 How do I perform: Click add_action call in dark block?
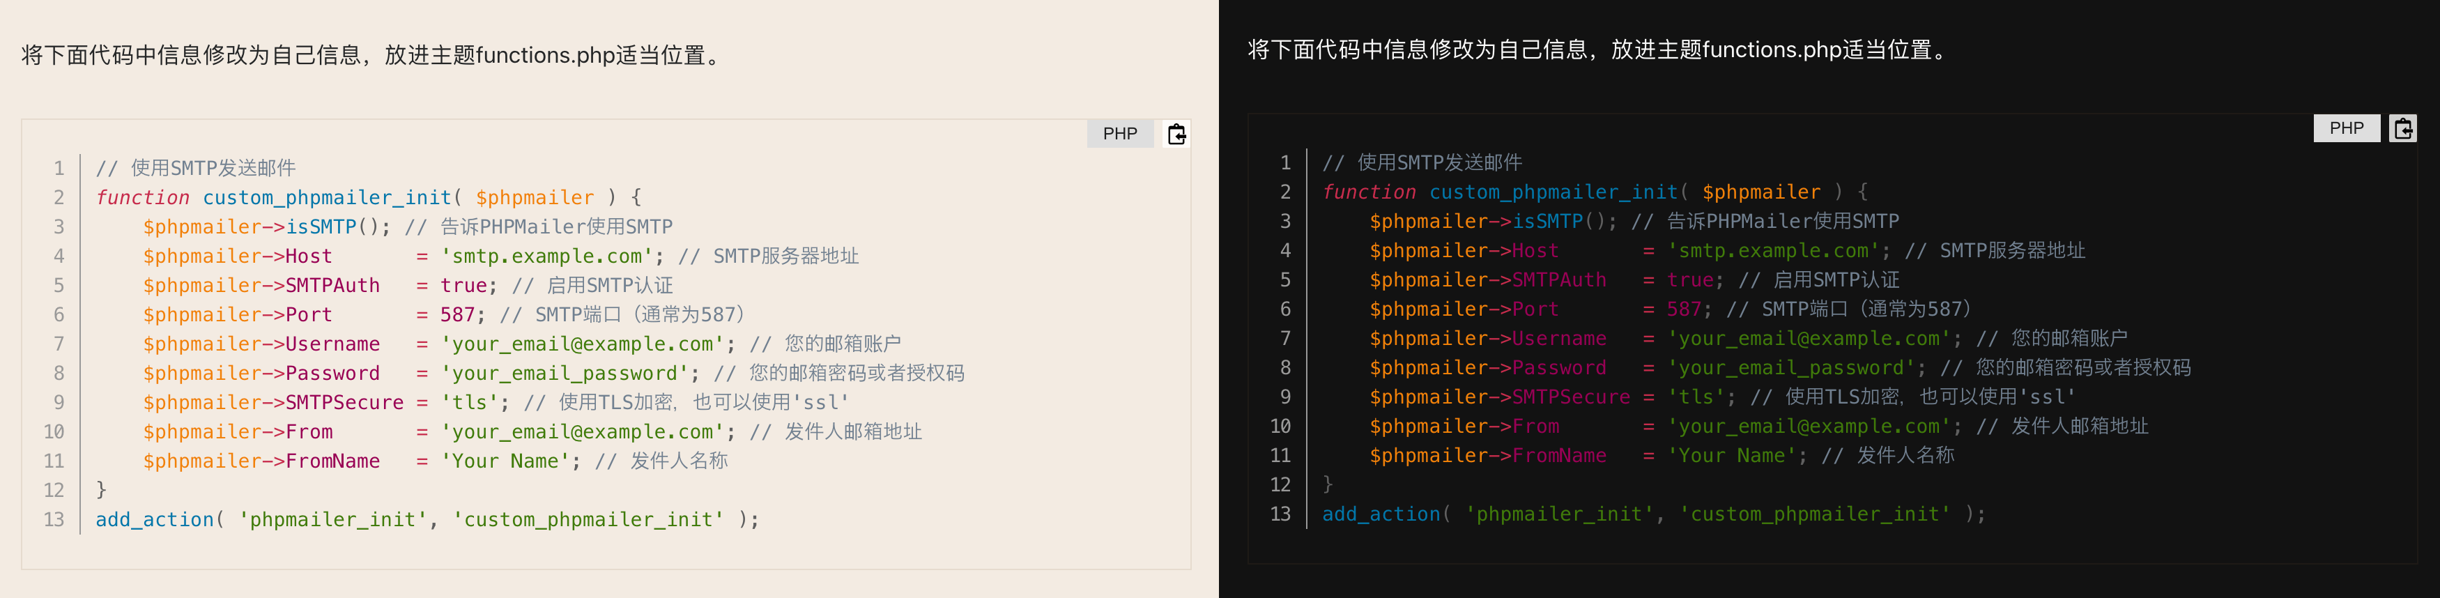[x=1381, y=514]
